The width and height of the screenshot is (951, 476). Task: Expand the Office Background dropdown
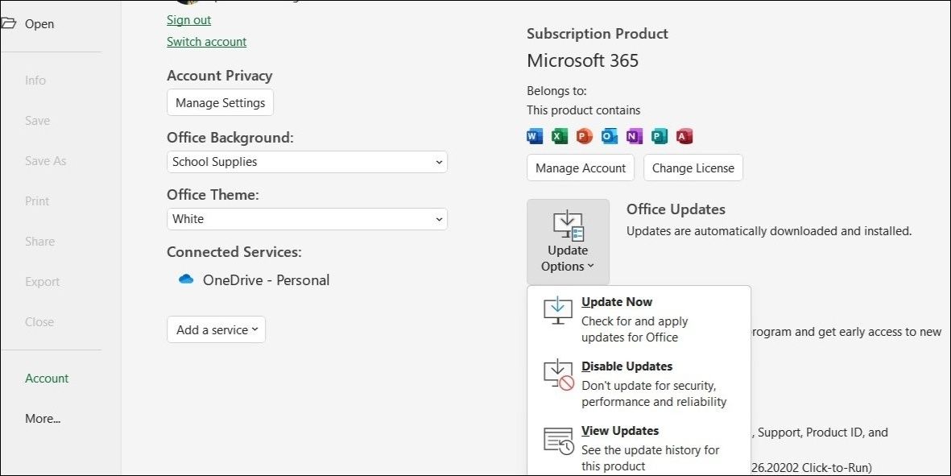tap(307, 162)
